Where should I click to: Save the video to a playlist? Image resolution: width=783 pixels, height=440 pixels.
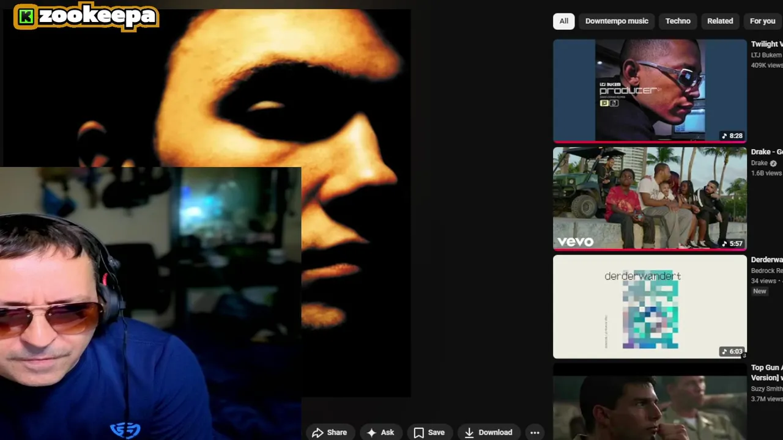429,432
